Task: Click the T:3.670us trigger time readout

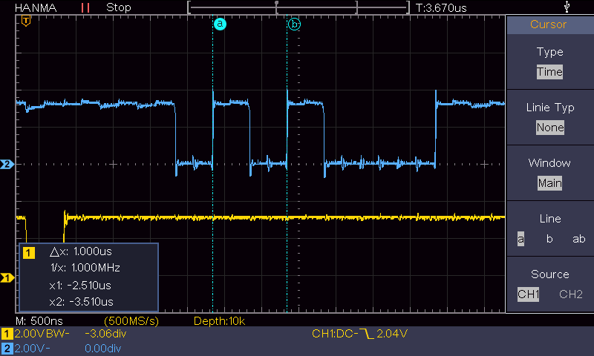Action: click(441, 8)
